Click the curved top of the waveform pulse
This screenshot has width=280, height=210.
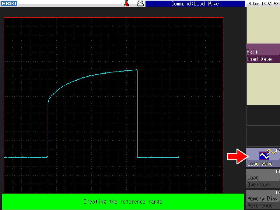click(x=91, y=75)
